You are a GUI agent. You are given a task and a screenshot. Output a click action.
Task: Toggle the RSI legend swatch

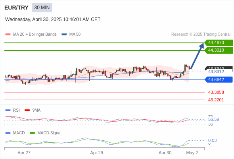point(8,111)
